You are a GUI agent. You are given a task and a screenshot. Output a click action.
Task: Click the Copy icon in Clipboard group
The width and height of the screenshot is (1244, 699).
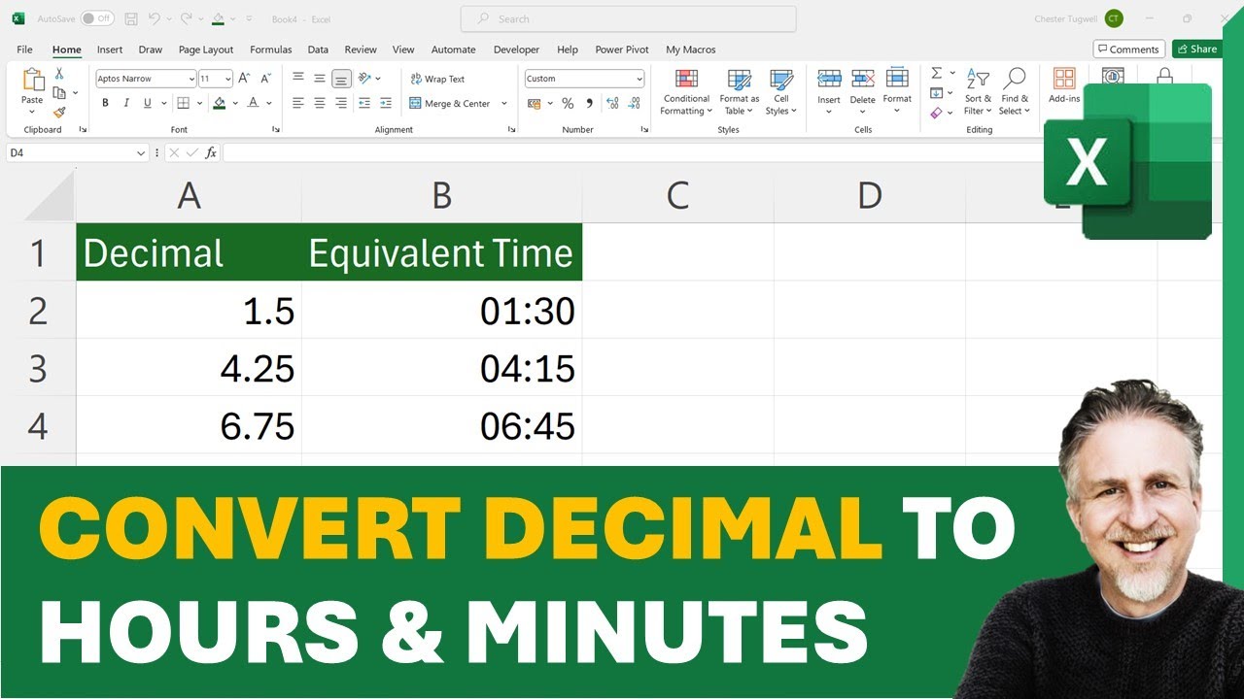point(59,93)
